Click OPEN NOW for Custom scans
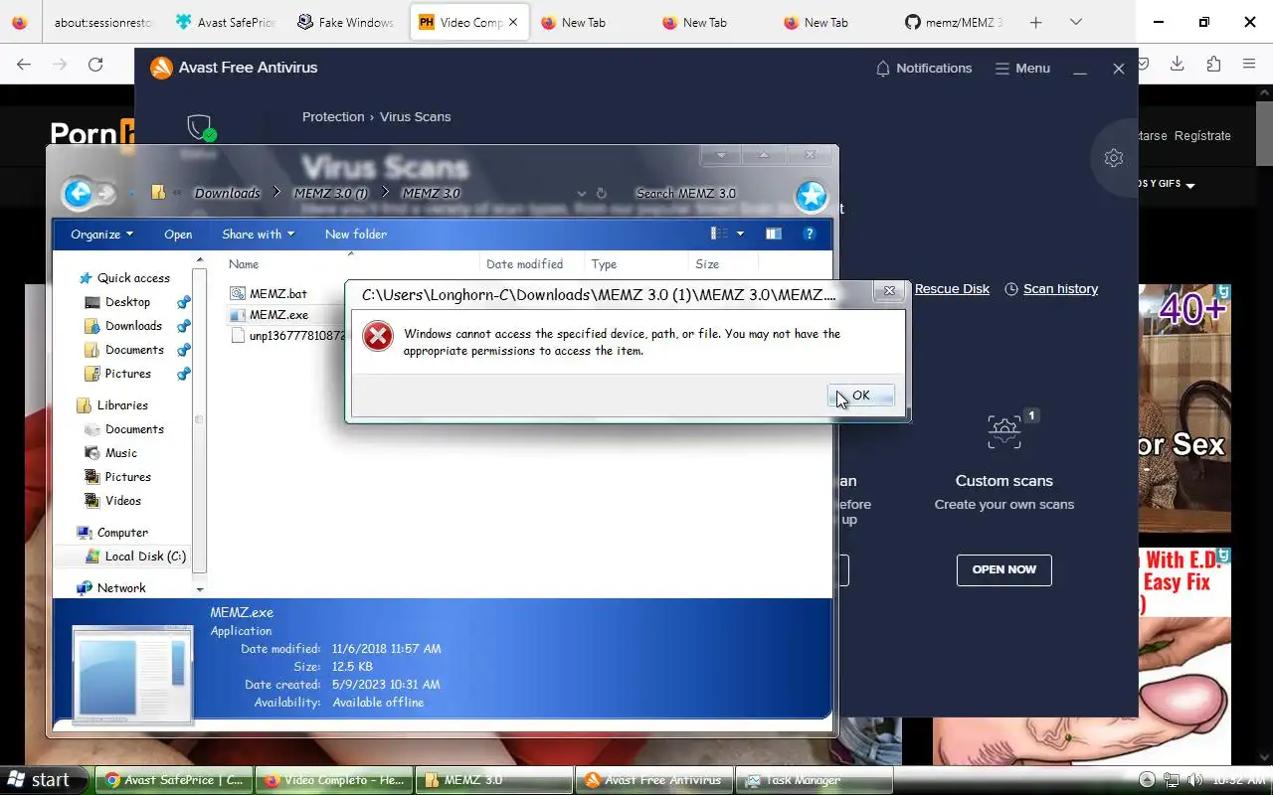 point(1004,569)
